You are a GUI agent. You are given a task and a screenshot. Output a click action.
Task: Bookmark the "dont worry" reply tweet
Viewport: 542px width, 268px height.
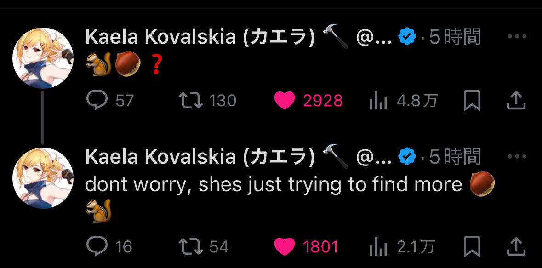[472, 247]
